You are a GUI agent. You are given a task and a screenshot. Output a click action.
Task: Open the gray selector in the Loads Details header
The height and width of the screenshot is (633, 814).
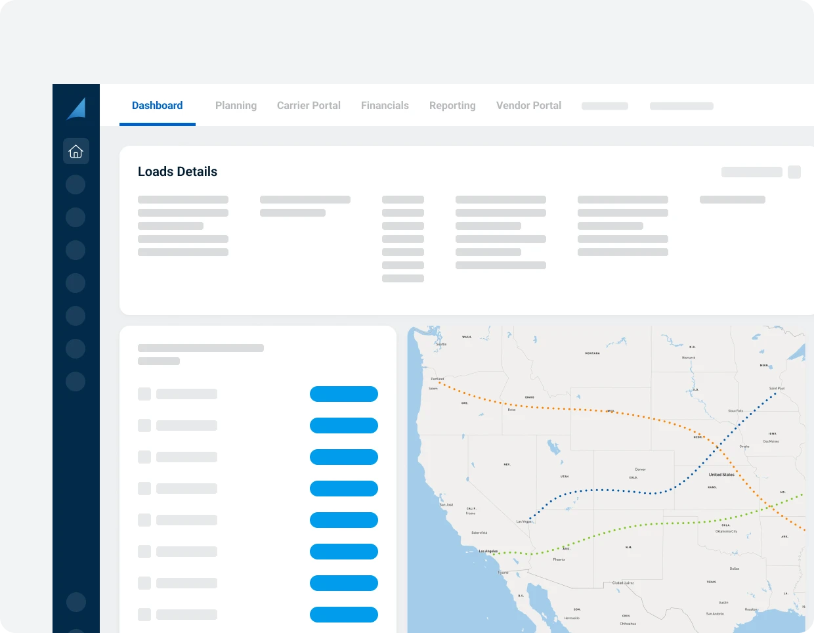coord(752,172)
